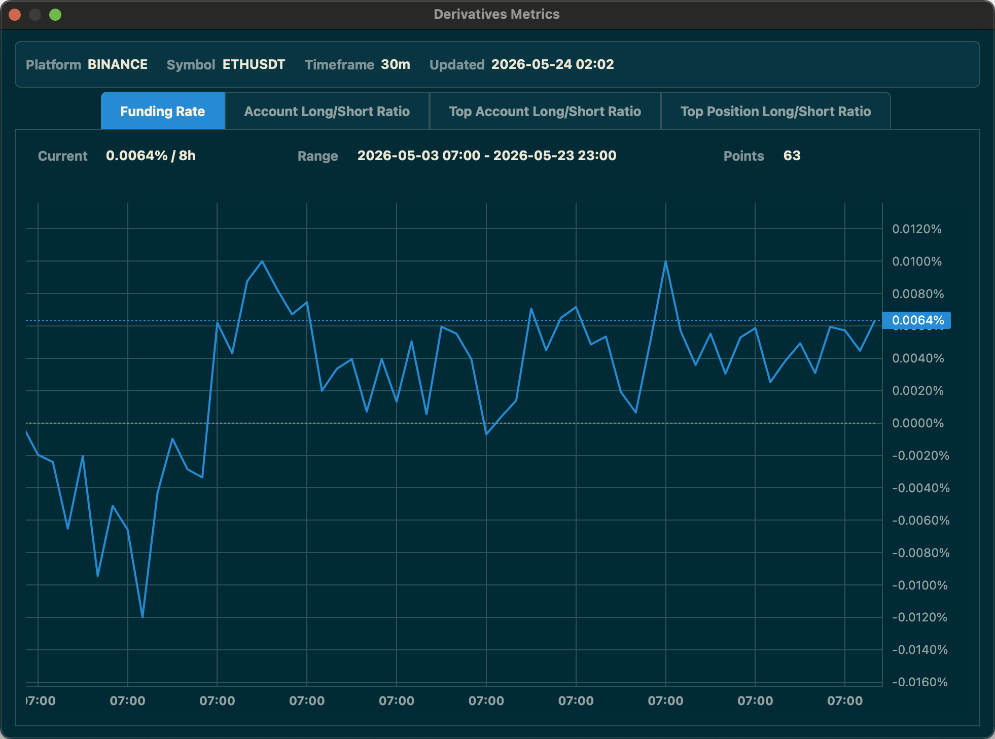The height and width of the screenshot is (739, 995).
Task: Maximize the window with green button
Action: (x=55, y=15)
